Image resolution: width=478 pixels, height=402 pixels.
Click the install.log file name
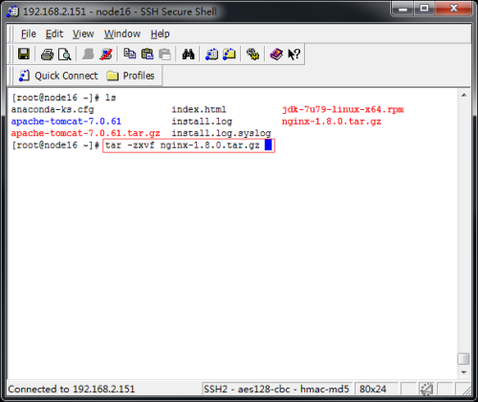tap(202, 122)
